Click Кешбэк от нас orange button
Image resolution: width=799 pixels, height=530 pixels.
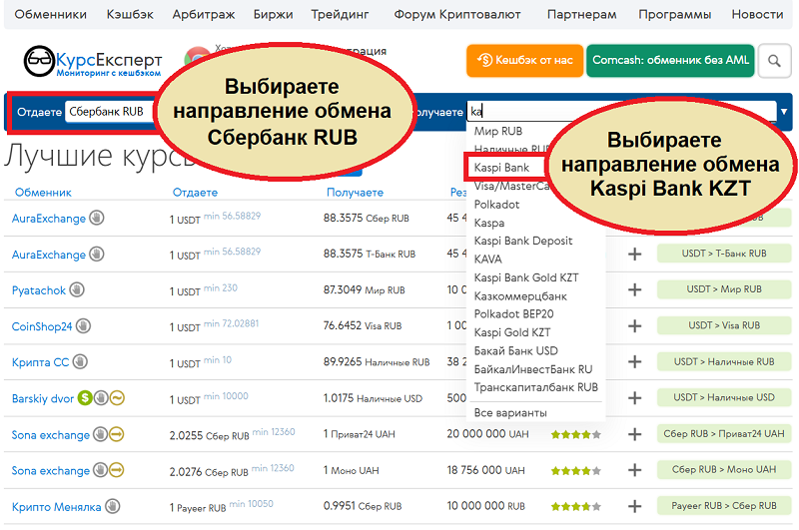coord(525,61)
